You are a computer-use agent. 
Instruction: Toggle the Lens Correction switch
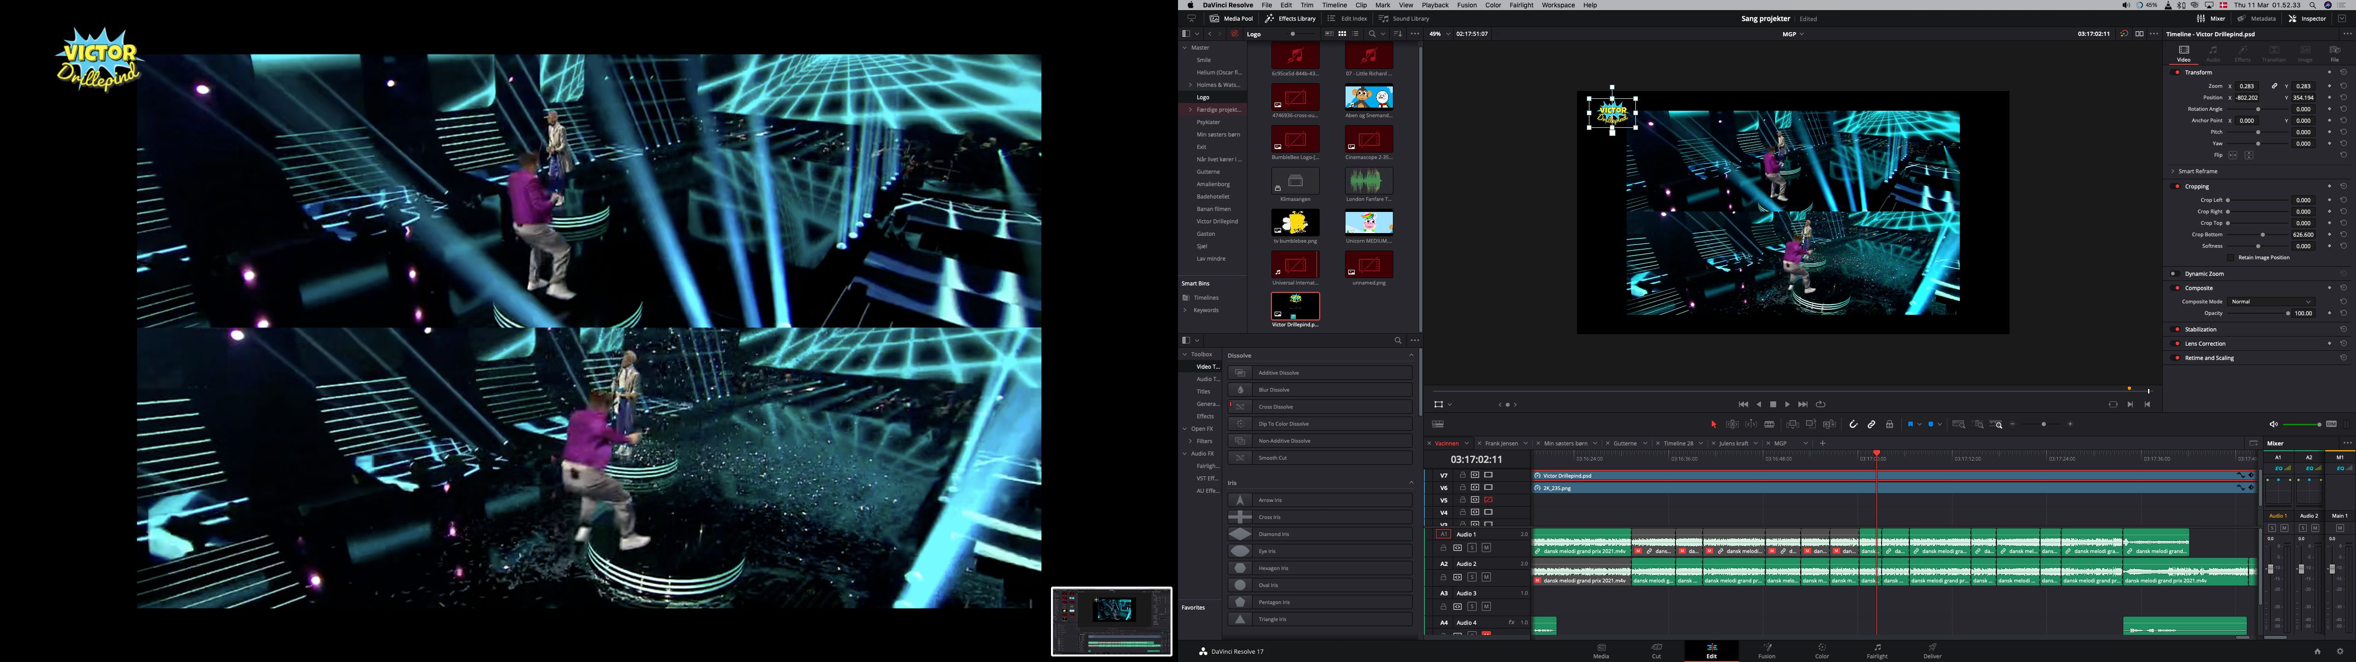coord(2177,344)
